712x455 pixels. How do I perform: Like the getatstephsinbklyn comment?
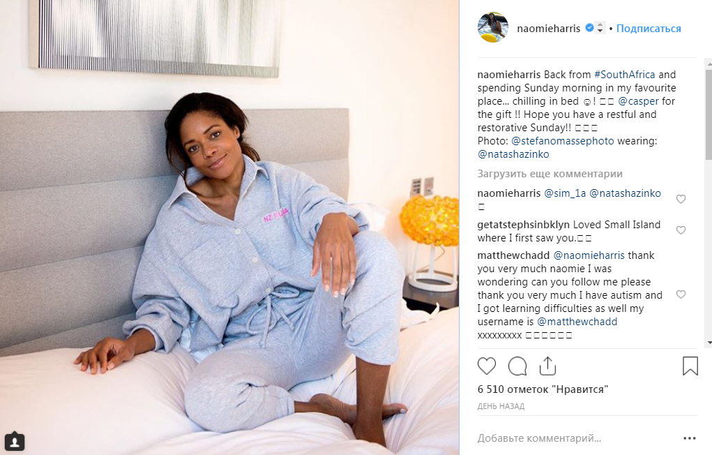tap(681, 230)
